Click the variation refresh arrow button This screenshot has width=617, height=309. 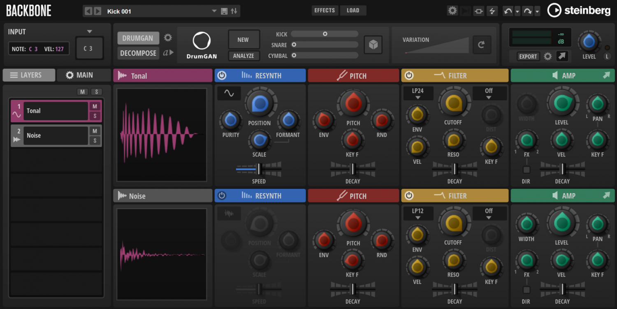[x=482, y=45]
